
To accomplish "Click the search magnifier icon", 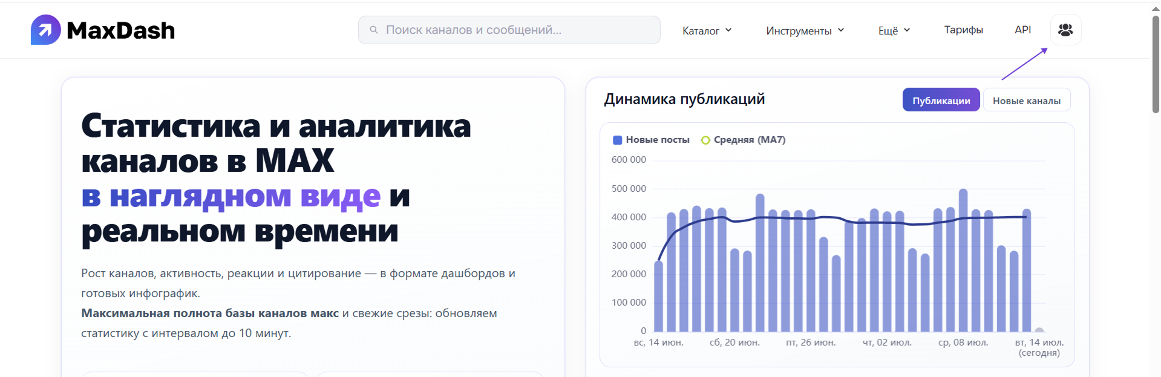I will click(x=374, y=30).
